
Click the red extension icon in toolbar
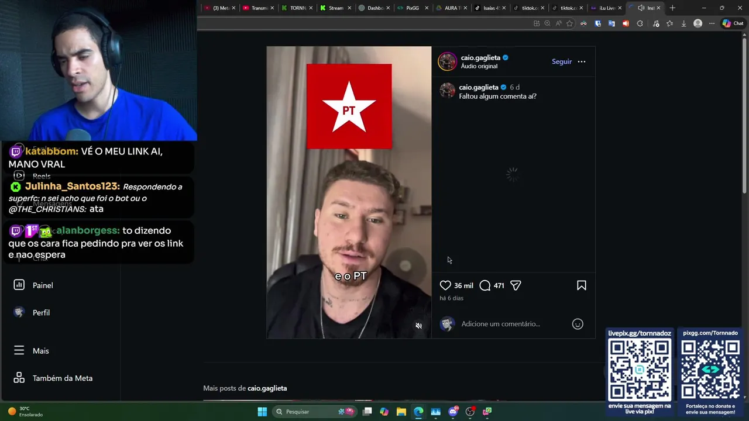point(626,23)
